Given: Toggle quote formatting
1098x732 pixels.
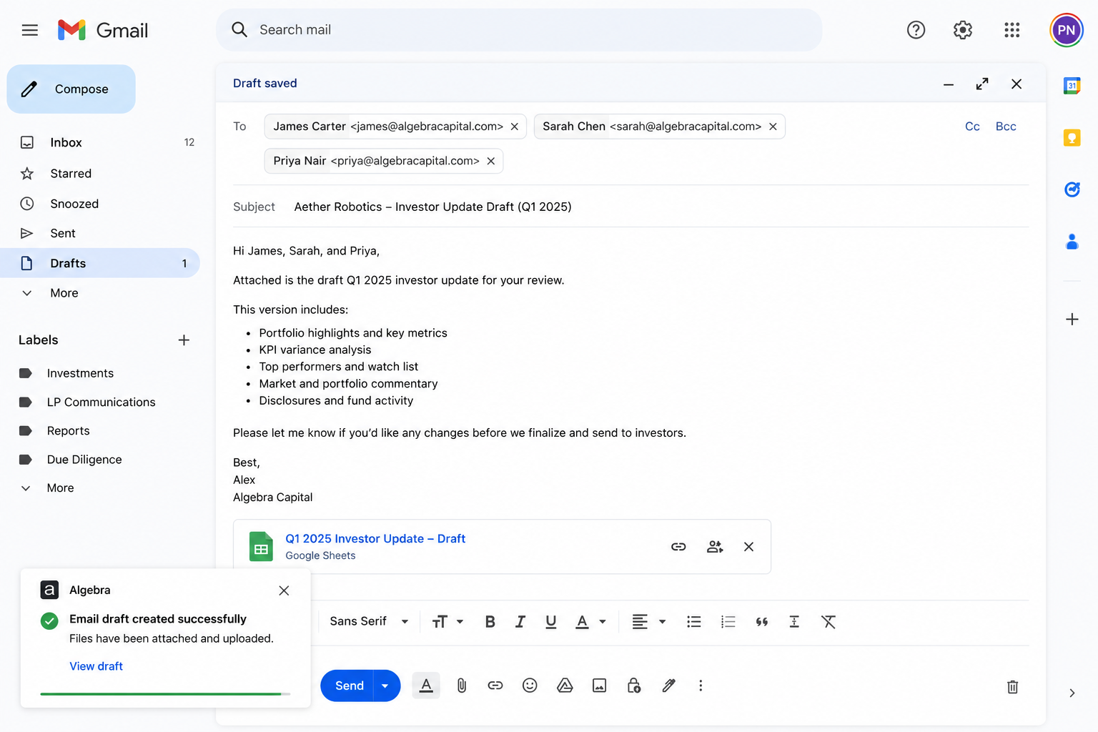Looking at the screenshot, I should [762, 622].
